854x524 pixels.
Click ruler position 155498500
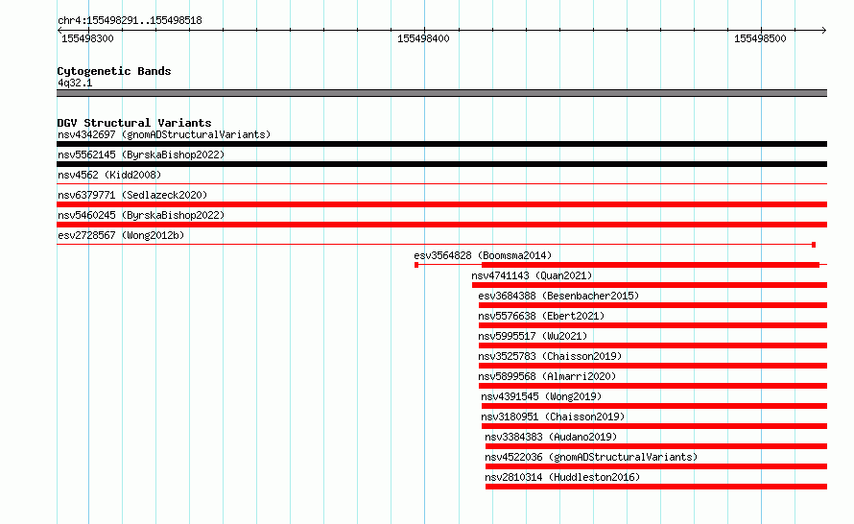(760, 38)
